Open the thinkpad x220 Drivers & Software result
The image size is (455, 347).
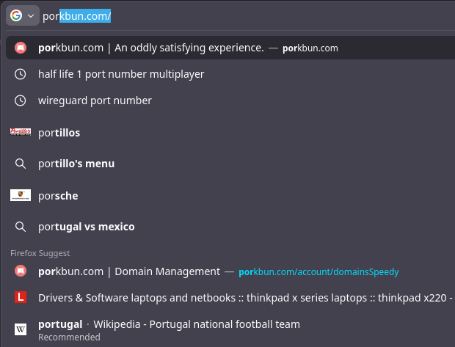pos(242,298)
